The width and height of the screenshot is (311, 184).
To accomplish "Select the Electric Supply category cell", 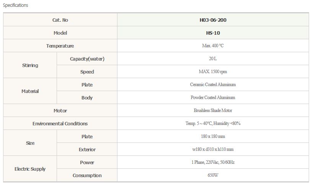I will coord(30,169).
